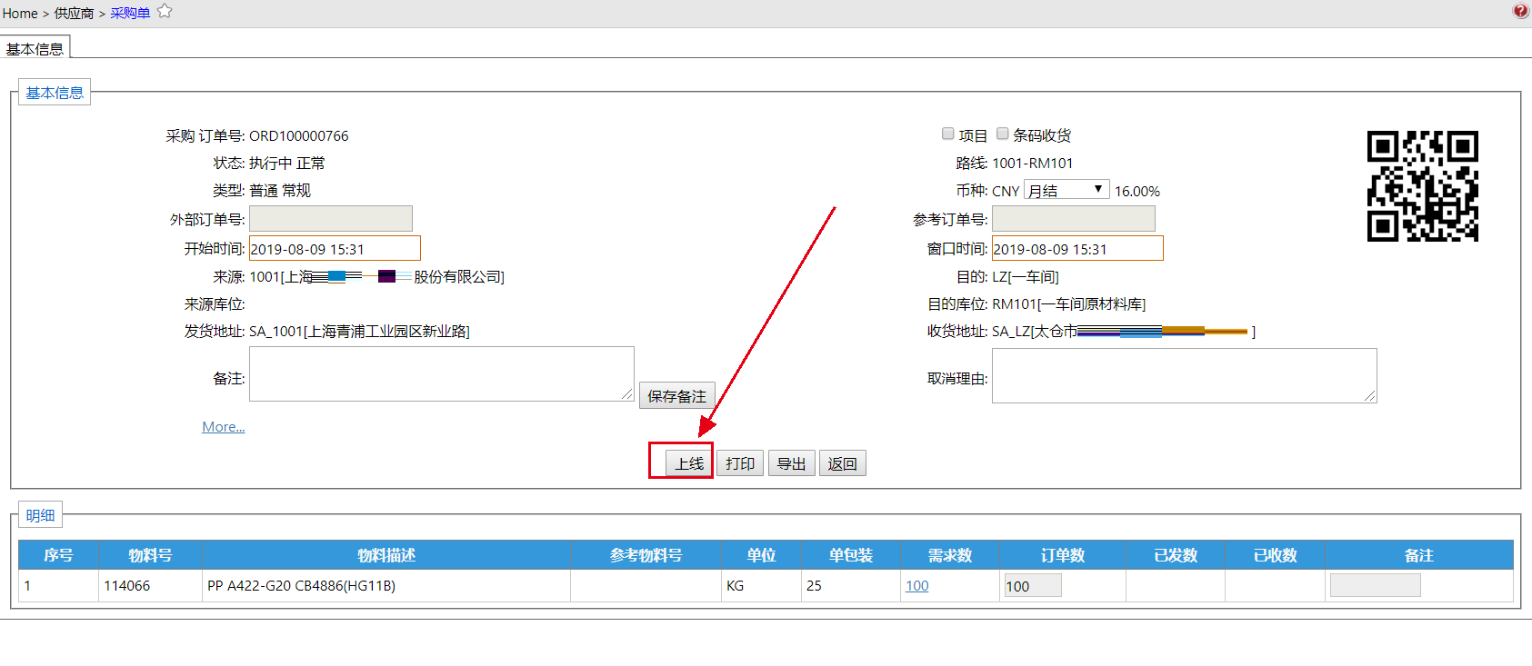This screenshot has width=1532, height=666.
Task: Click the 单包装 column header
Action: pyautogui.click(x=851, y=555)
